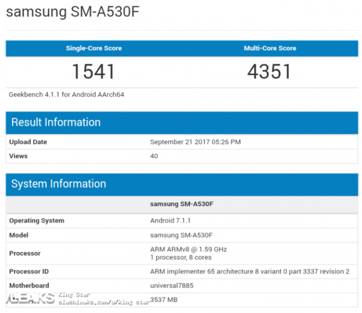Select the bold samsung SM-A530F column header
The image size is (362, 313).
182,204
